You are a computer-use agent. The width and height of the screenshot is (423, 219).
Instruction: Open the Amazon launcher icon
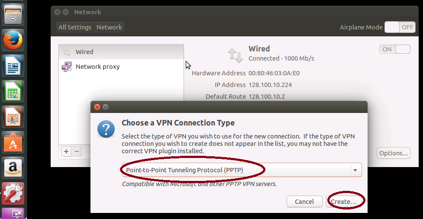[x=13, y=168]
